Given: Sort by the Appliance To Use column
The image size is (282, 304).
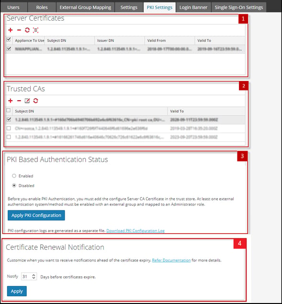Looking at the screenshot, I should (x=29, y=41).
